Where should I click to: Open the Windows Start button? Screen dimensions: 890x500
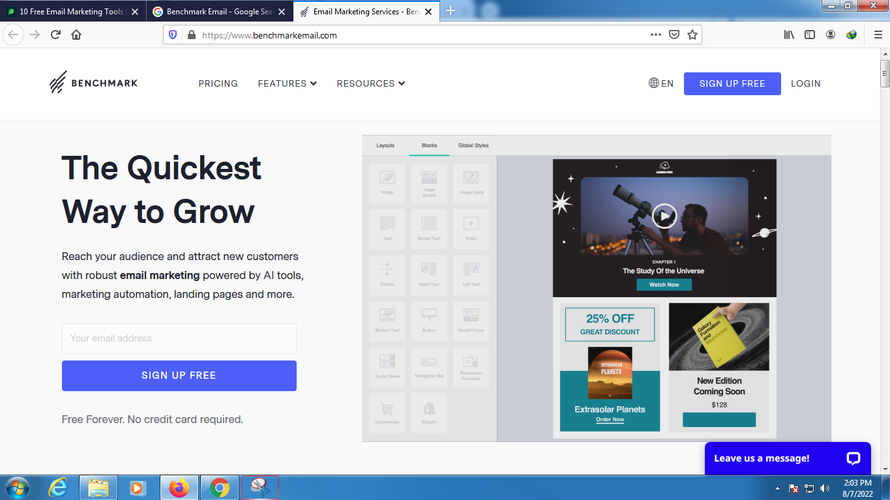click(x=17, y=488)
